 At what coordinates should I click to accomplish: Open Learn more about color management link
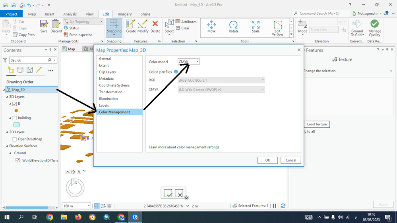pyautogui.click(x=184, y=147)
